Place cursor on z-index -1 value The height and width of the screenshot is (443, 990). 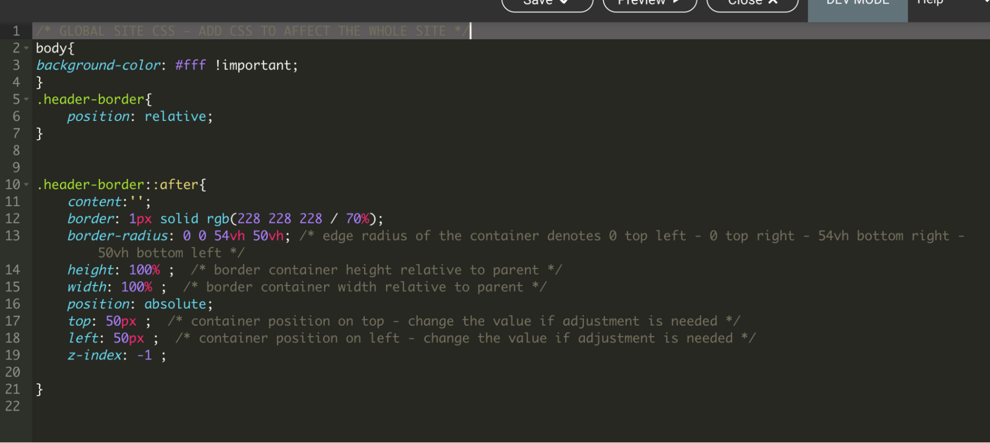[x=144, y=355]
